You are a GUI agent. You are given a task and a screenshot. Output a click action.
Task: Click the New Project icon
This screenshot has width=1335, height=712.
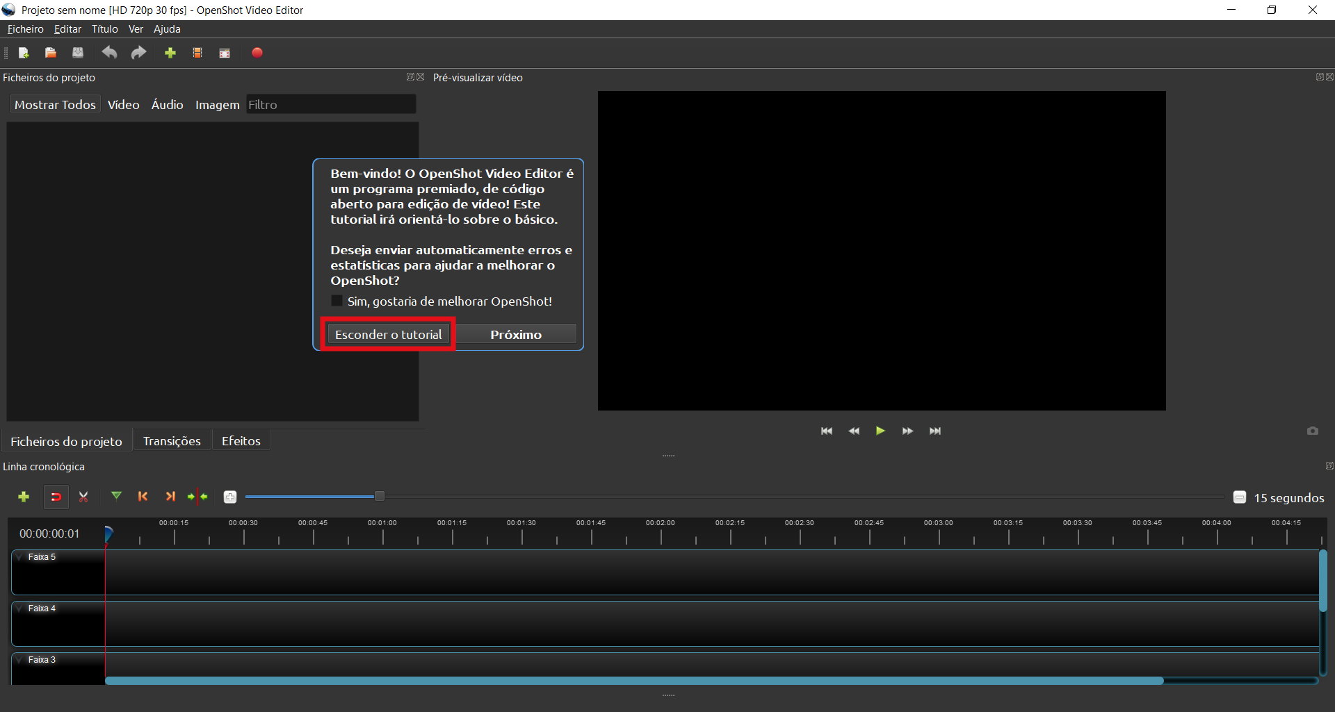tap(23, 53)
